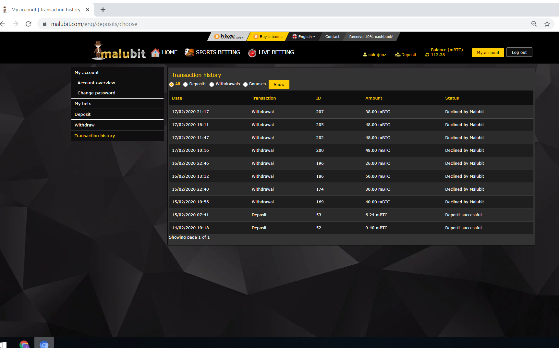Click the browser back arrow

[3, 24]
